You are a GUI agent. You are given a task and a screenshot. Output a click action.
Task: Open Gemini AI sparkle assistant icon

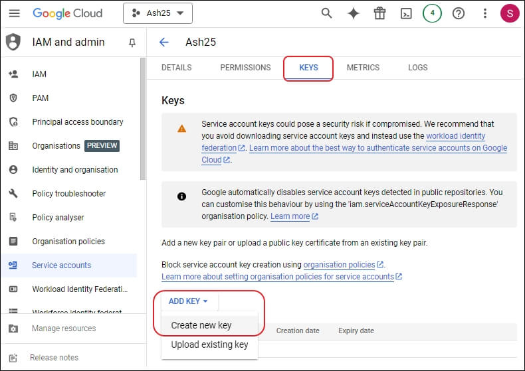point(354,13)
